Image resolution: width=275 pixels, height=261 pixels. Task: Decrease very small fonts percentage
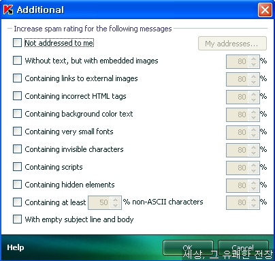pos(253,135)
